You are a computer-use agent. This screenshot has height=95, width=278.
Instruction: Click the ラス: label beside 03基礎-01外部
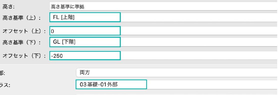tap(5, 85)
